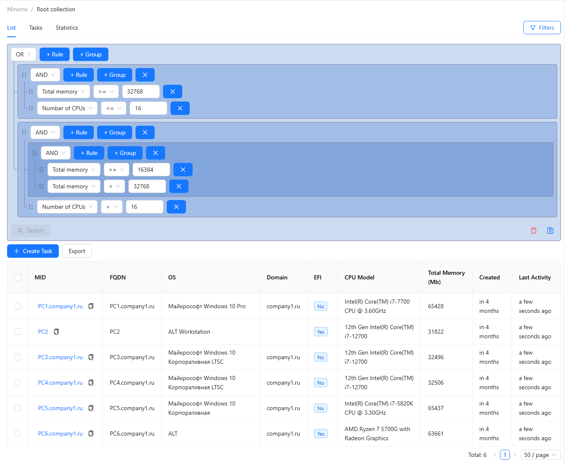Click the Total Memory (Mb) column header
This screenshot has height=464, width=565.
(x=447, y=277)
